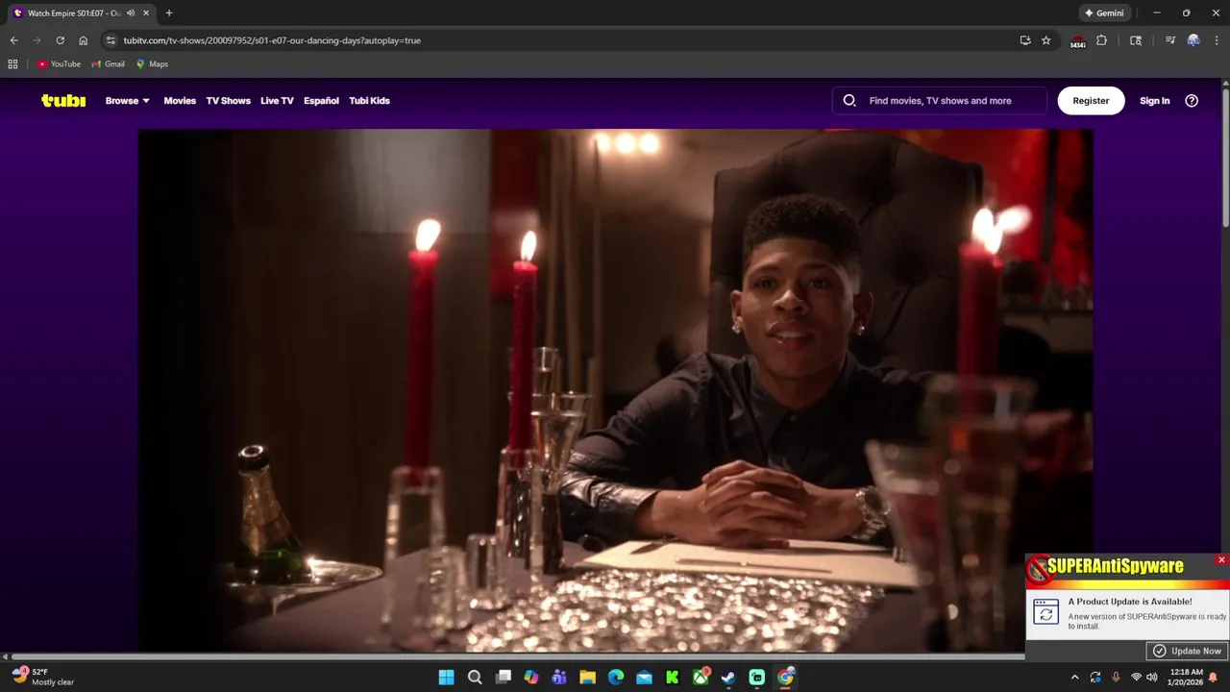Bookmark this page with the star icon
Screen dimensions: 1230x692
[1046, 40]
